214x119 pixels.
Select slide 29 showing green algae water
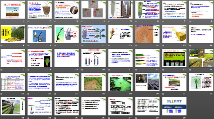[x=121, y=82]
